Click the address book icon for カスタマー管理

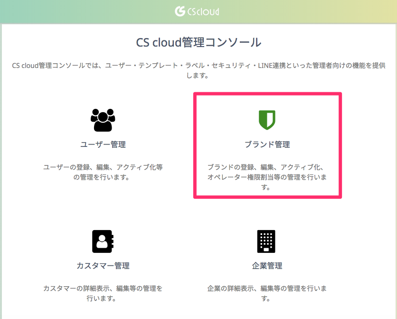[x=103, y=241]
